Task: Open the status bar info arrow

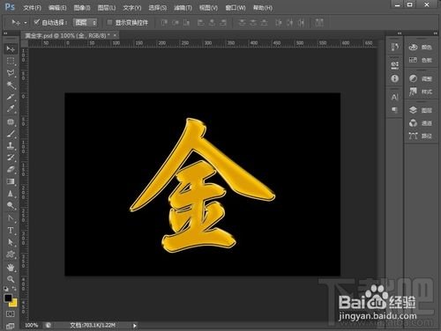Action: tap(135, 325)
